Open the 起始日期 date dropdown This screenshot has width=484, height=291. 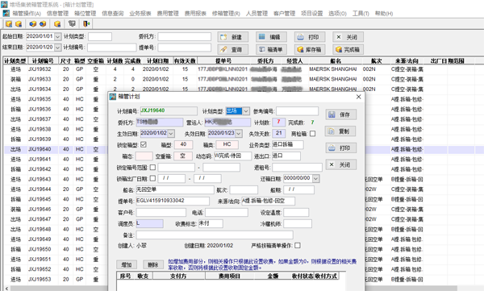[58, 36]
